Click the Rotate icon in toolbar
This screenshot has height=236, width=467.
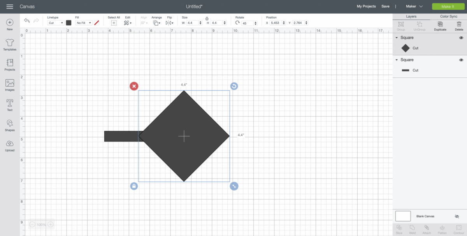[237, 23]
